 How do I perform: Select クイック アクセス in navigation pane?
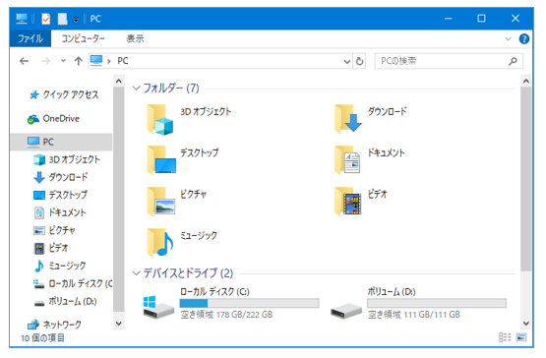[x=64, y=94]
